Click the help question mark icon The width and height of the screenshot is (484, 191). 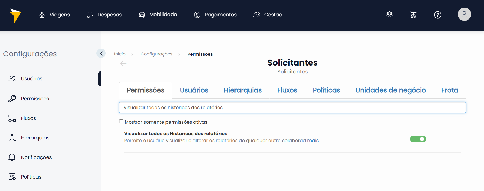point(437,15)
